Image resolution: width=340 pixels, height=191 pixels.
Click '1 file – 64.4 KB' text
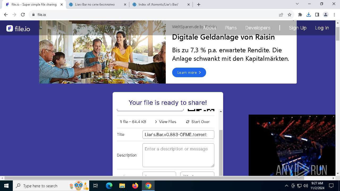pyautogui.click(x=133, y=122)
